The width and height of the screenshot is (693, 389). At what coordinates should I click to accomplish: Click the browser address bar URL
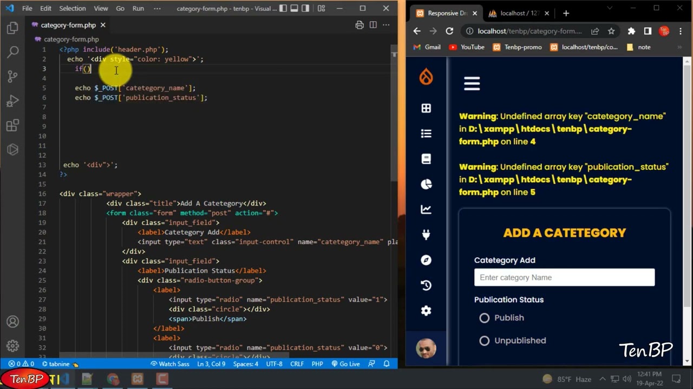(x=530, y=31)
